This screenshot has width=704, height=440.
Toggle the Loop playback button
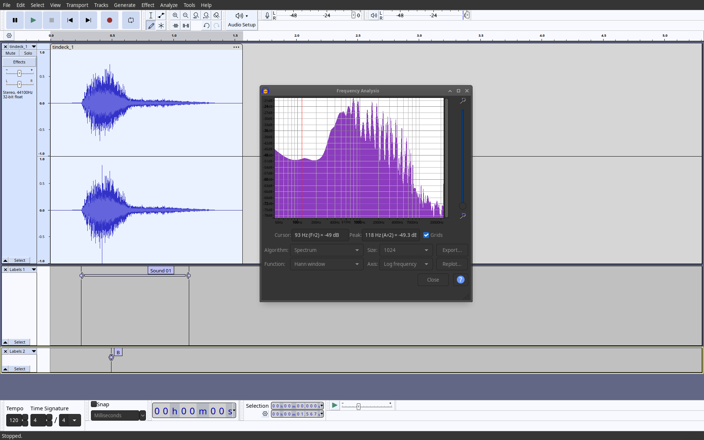tap(131, 20)
